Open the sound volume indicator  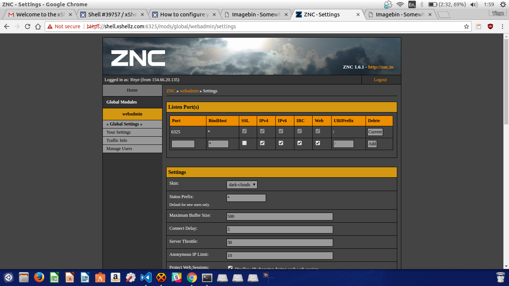click(x=474, y=4)
